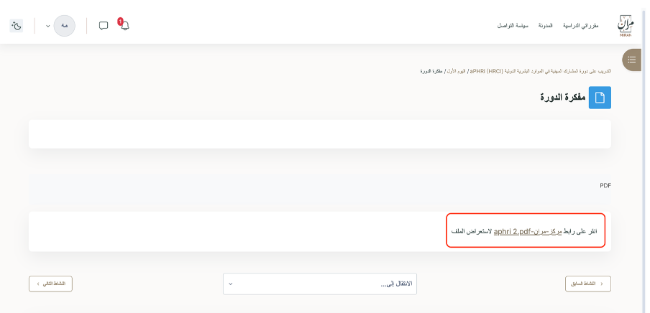Click the blue file activity icon
650x313 pixels.
[600, 98]
